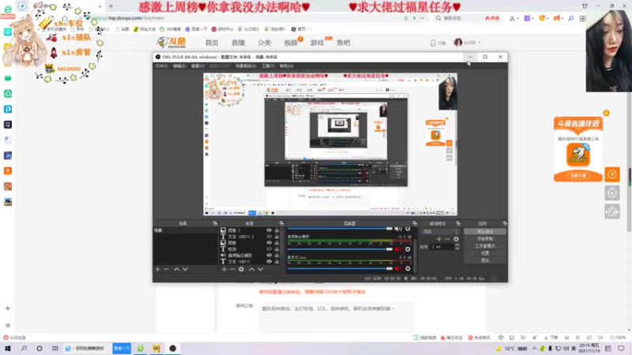This screenshot has height=355, width=632.
Task: Open the top mixer channel settings gear
Action: (x=408, y=229)
